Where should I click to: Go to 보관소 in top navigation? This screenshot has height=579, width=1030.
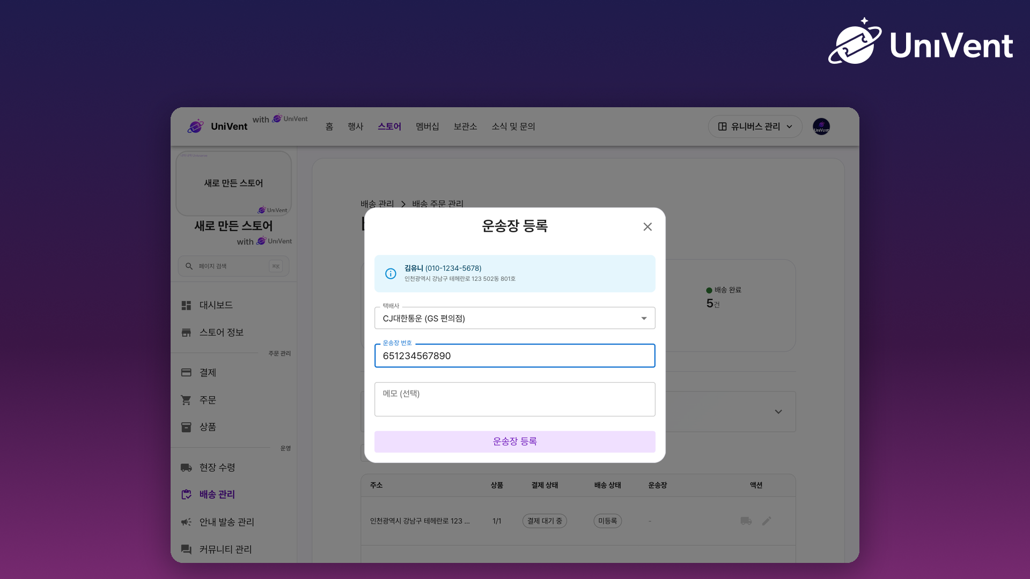click(465, 127)
